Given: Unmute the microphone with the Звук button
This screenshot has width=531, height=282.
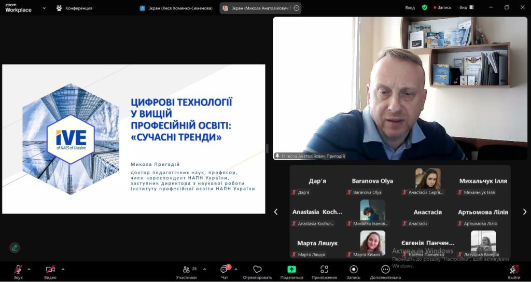Looking at the screenshot, I should point(18,271).
